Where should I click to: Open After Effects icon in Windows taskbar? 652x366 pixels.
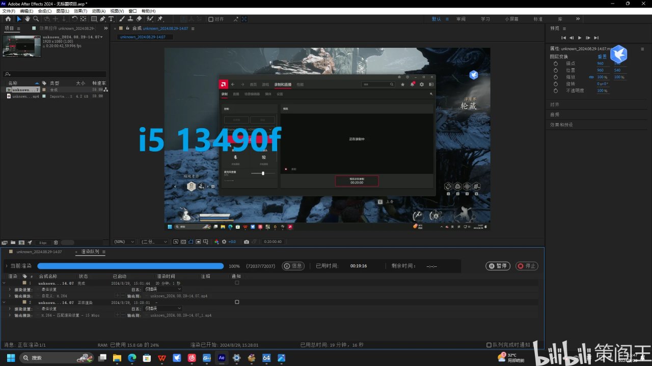pos(222,358)
